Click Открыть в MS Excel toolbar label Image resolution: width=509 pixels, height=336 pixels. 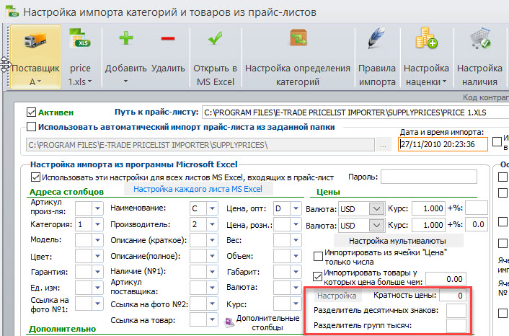pyautogui.click(x=216, y=75)
